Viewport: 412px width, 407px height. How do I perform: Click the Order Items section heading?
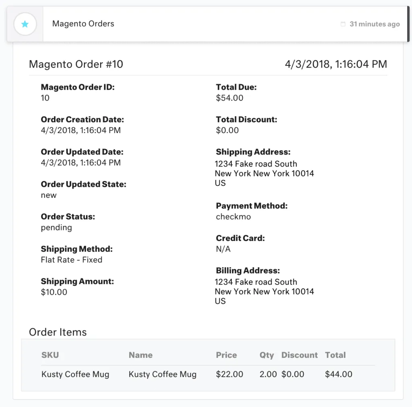(58, 332)
